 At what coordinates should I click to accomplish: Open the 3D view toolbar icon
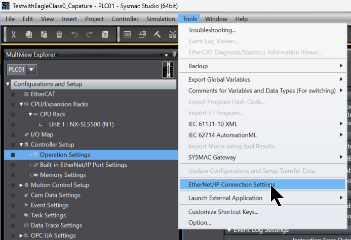click(127, 34)
